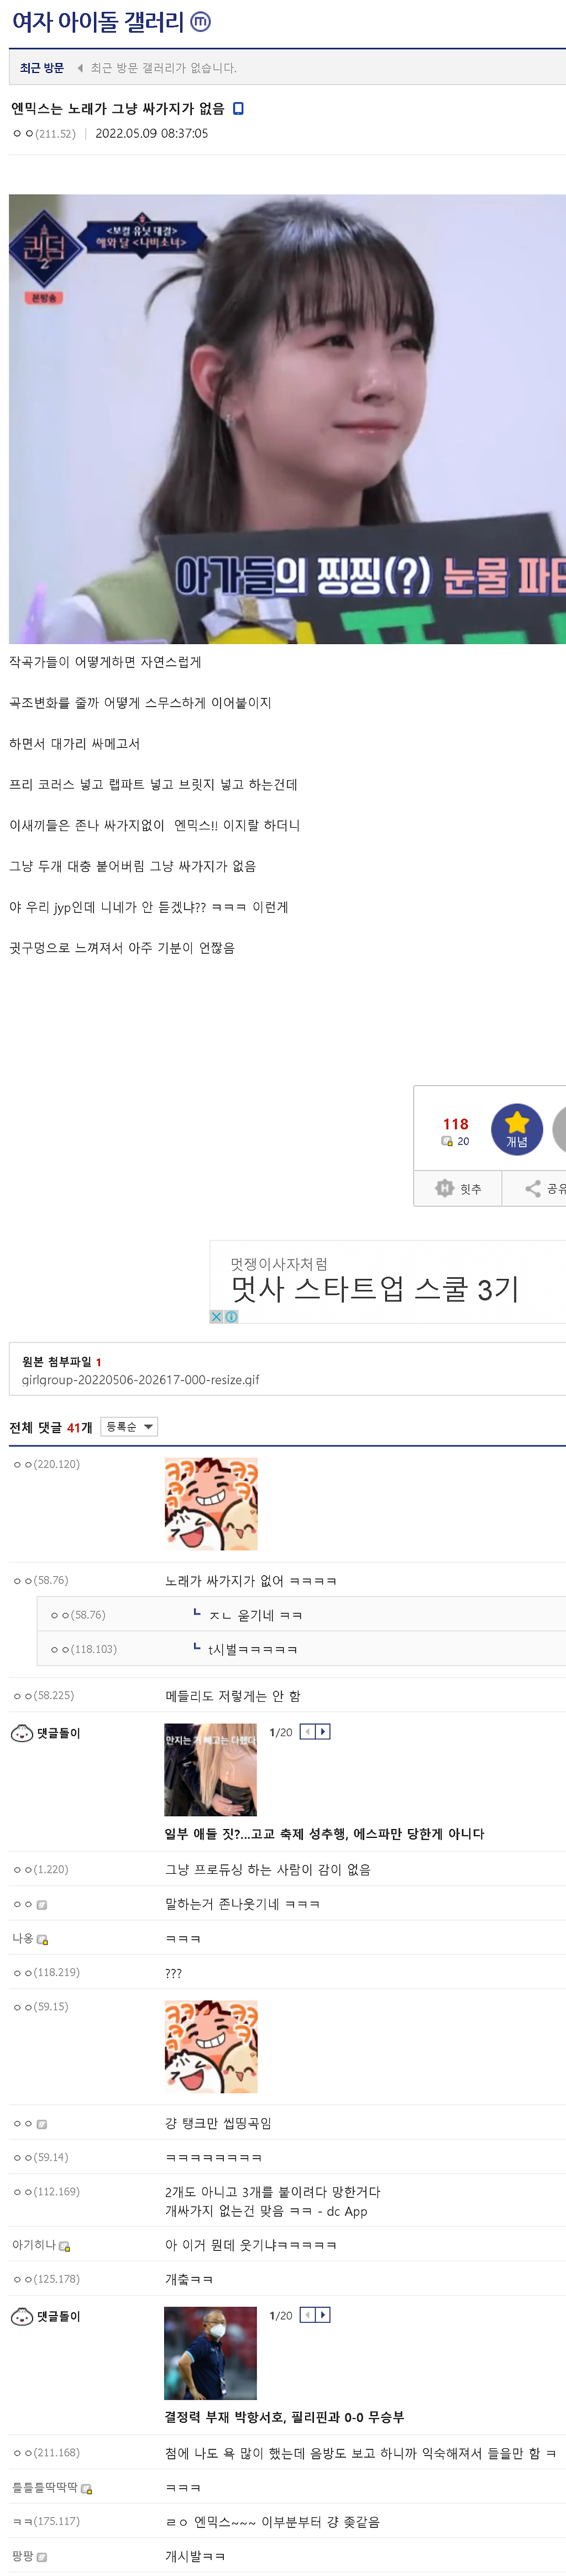Click the 공유 share icon

534,1188
